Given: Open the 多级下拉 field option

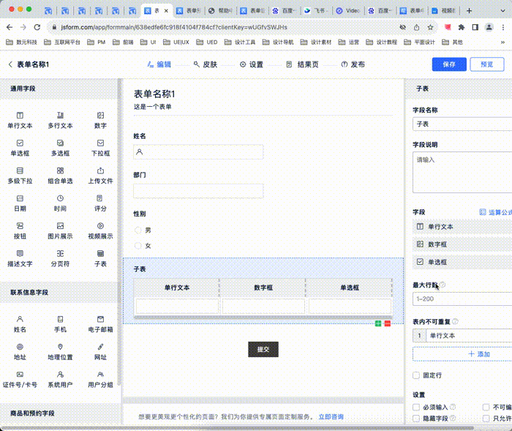Looking at the screenshot, I should 20,175.
